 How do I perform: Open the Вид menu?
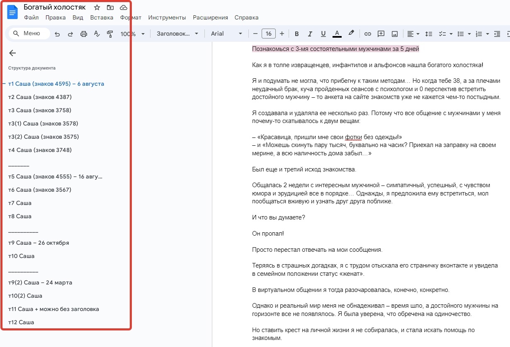pos(78,17)
